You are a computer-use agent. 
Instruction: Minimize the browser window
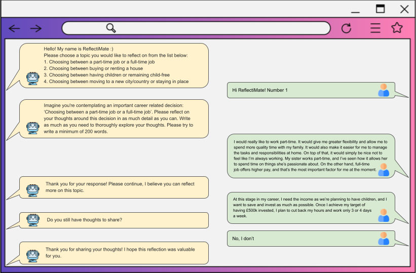[355, 12]
